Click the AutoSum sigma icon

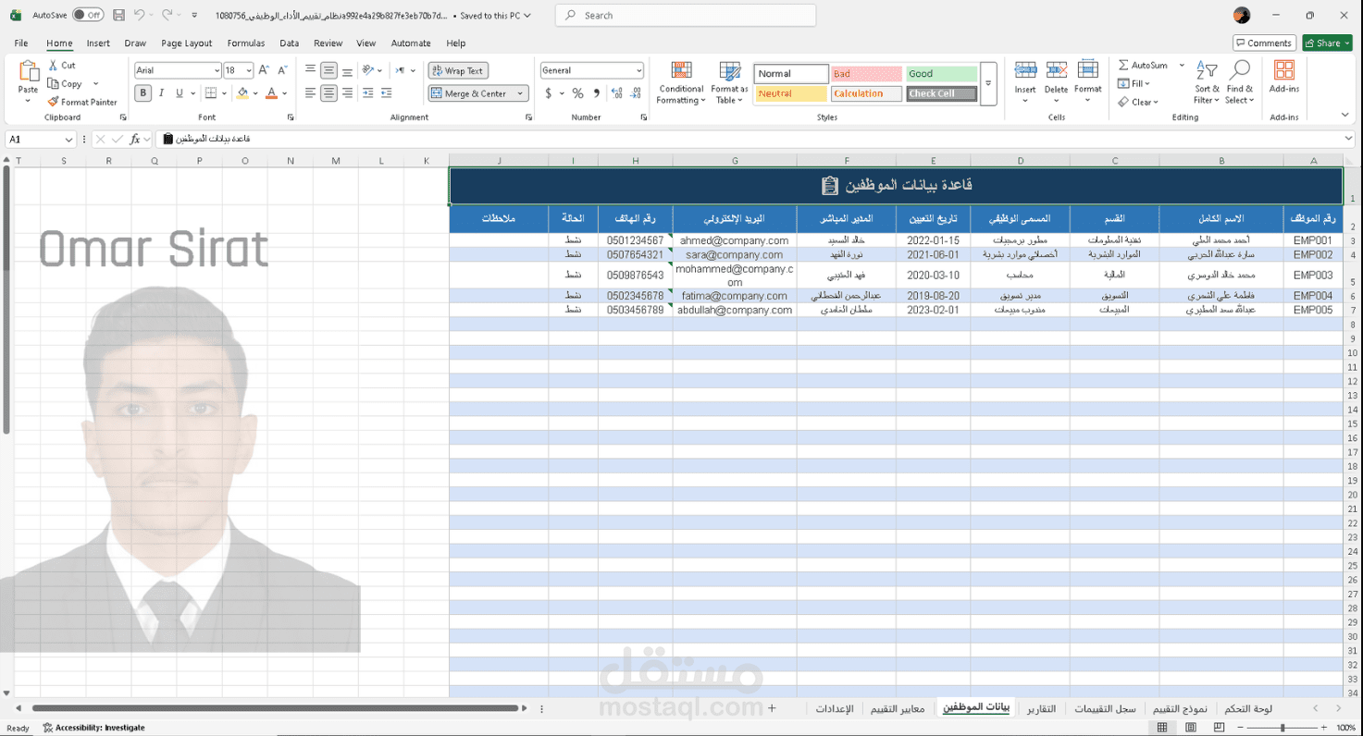click(x=1123, y=66)
